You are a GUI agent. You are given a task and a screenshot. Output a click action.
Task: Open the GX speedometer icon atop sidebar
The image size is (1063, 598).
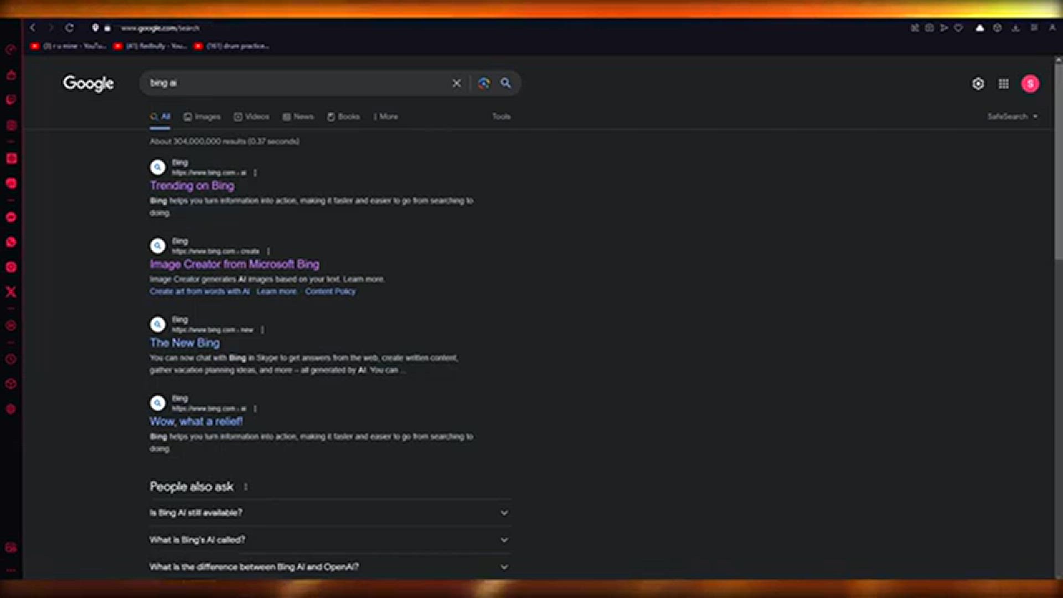click(11, 50)
